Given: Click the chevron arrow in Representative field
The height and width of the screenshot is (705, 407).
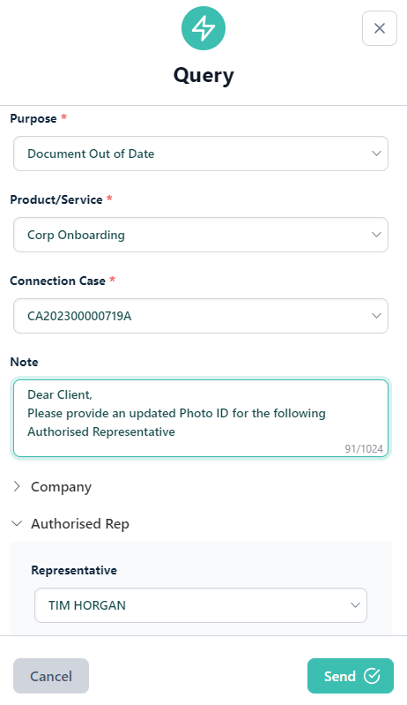Looking at the screenshot, I should (355, 605).
